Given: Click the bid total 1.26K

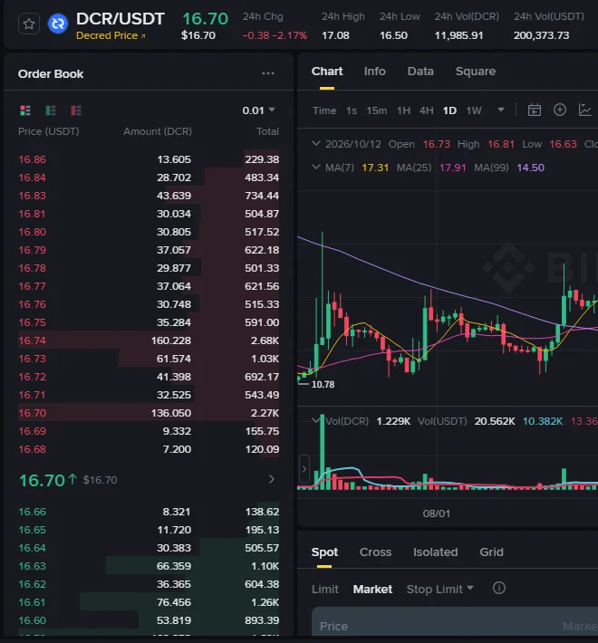Looking at the screenshot, I should click(x=265, y=602).
